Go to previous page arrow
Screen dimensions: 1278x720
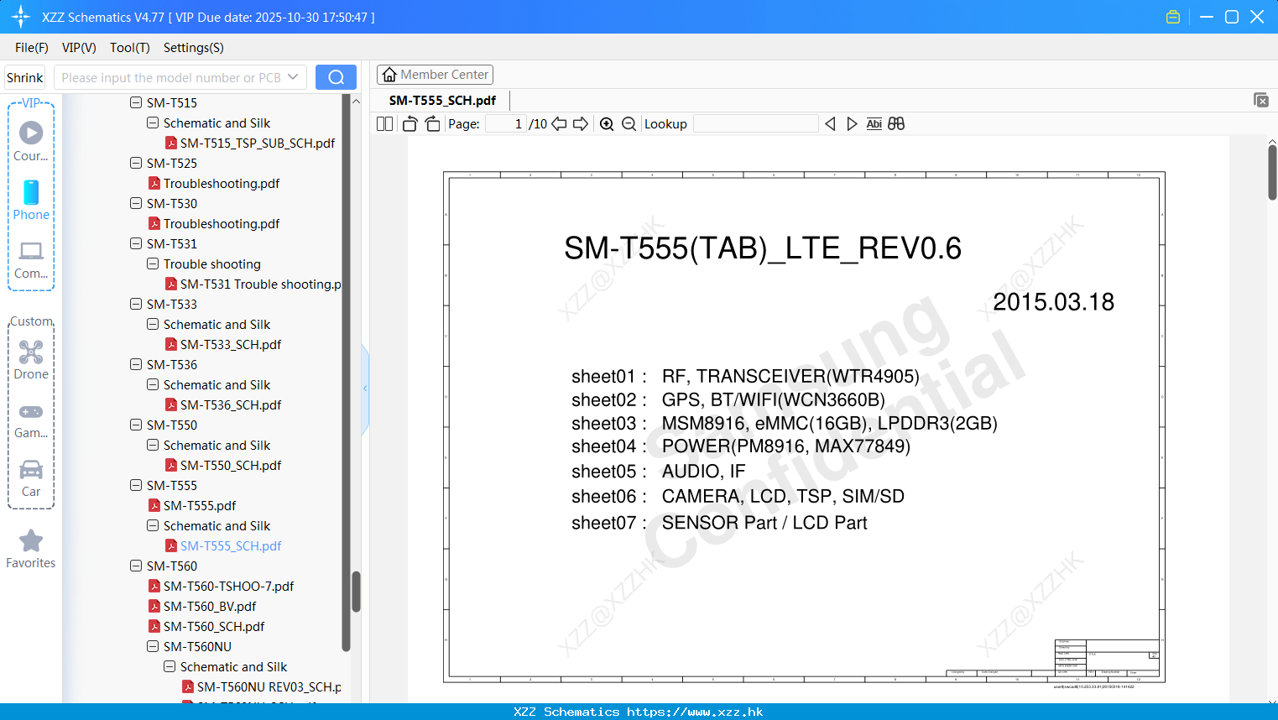click(559, 123)
